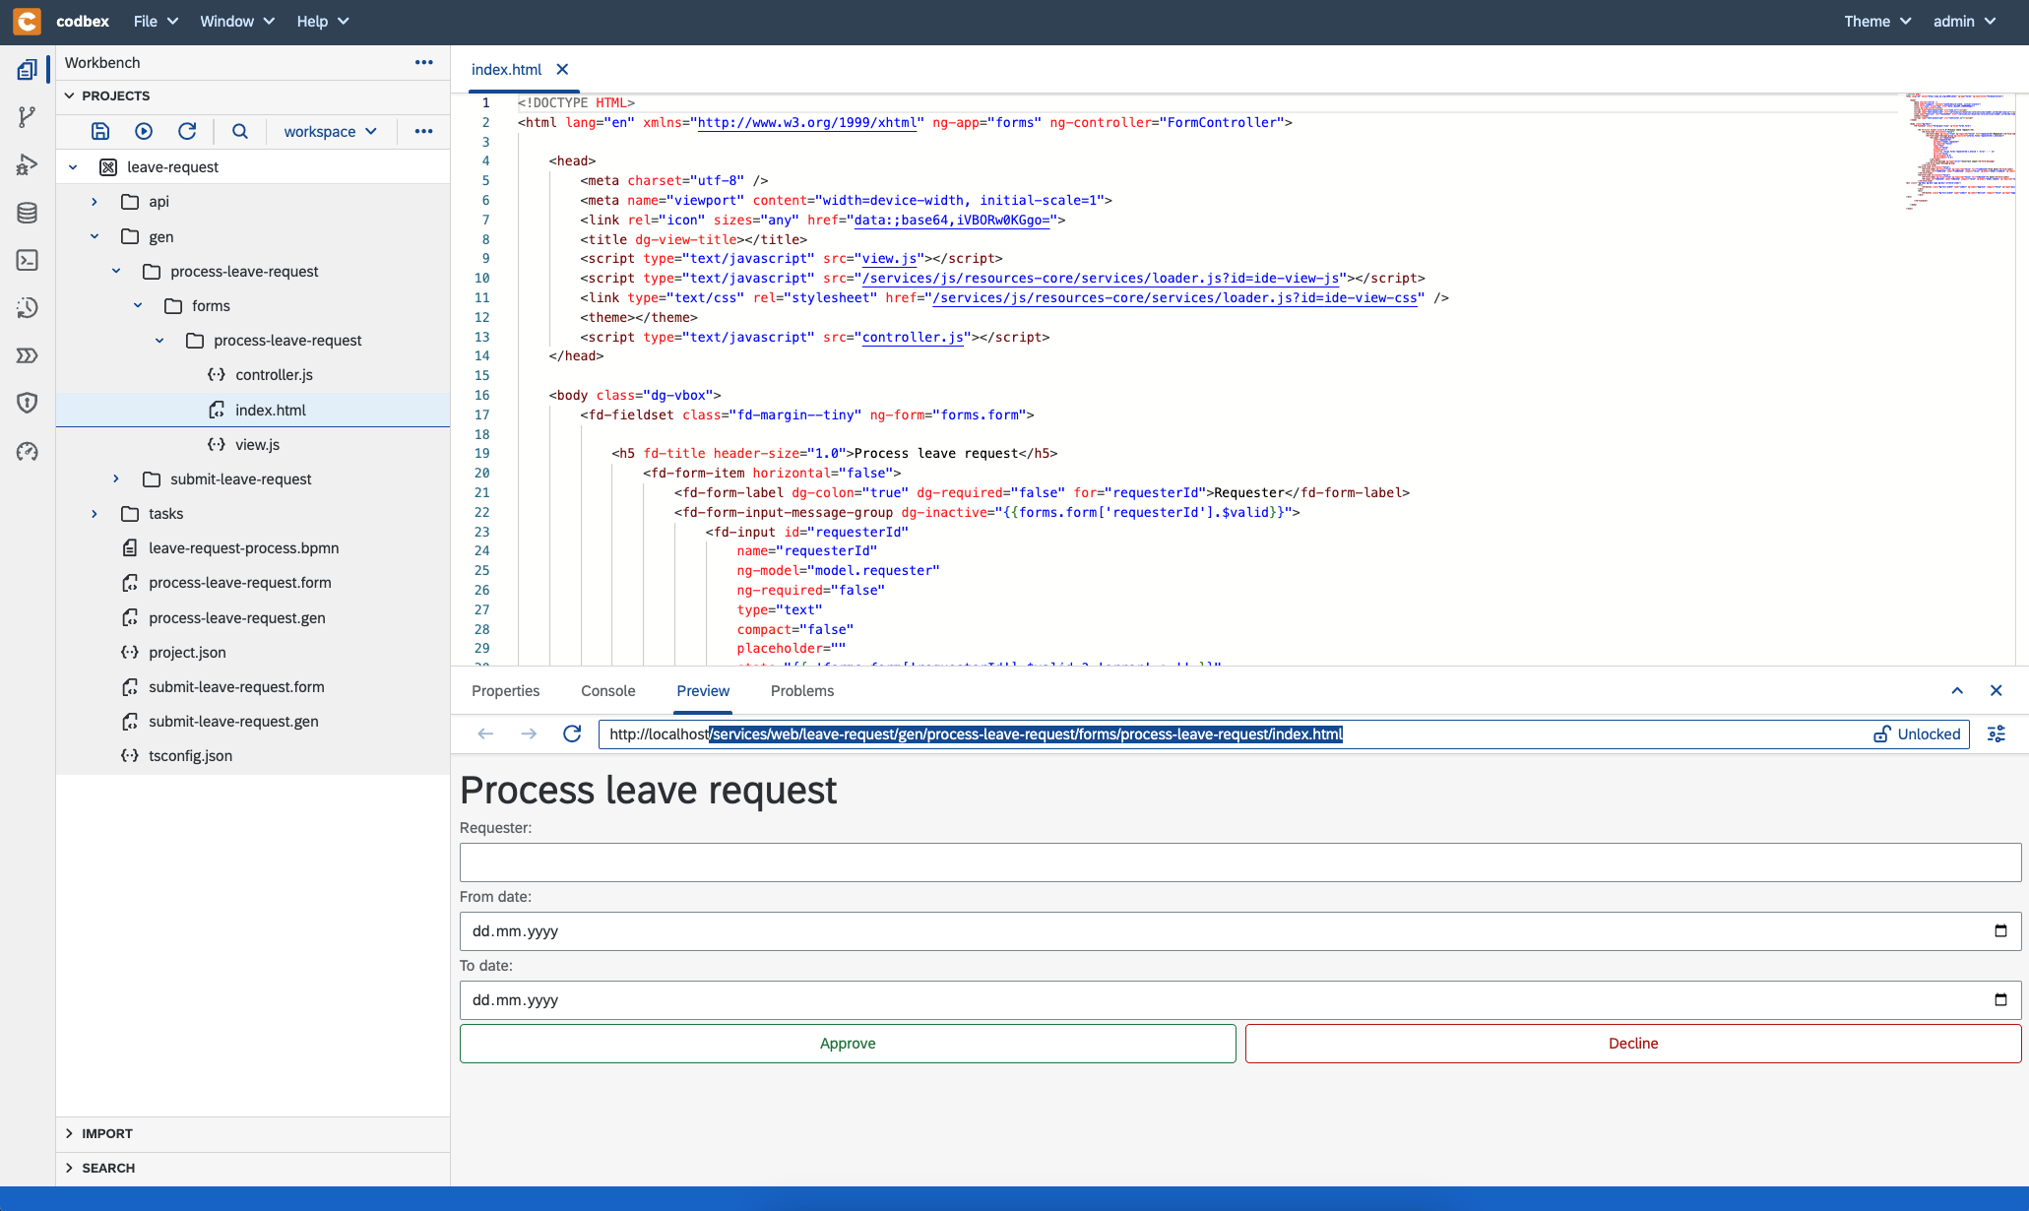Viewport: 2029px width, 1211px height.
Task: Select the Preview tab
Action: 703,691
